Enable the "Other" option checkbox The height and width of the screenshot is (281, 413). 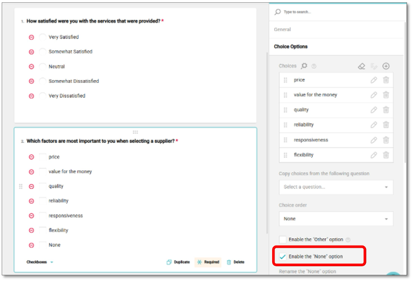point(283,239)
